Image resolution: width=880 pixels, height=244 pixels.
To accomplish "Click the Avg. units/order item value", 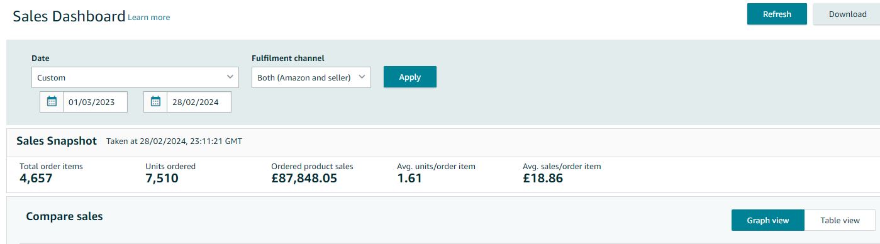I will click(x=409, y=179).
